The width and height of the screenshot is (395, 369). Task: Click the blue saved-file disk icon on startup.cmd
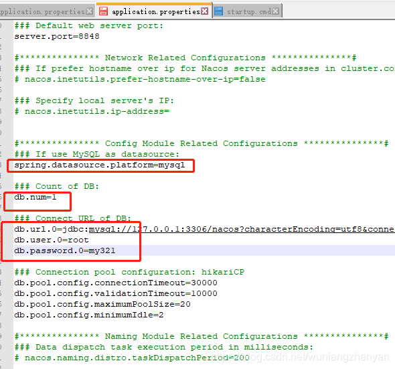(x=219, y=11)
